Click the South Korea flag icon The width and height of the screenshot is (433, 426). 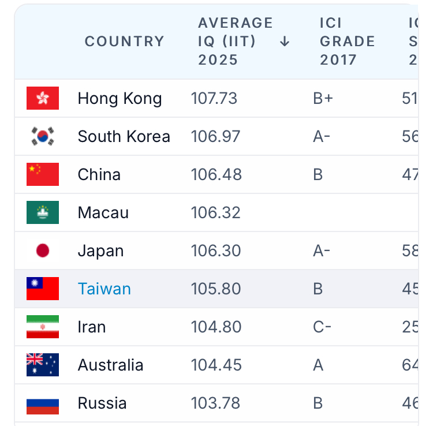point(43,136)
